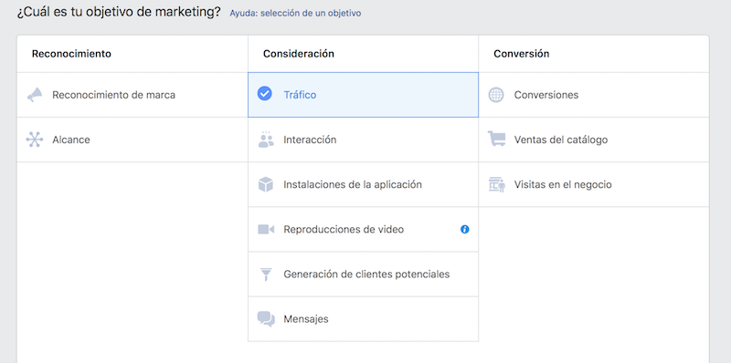Click the video camera icon for Reproducciones de video
This screenshot has width=731, height=363.
266,230
